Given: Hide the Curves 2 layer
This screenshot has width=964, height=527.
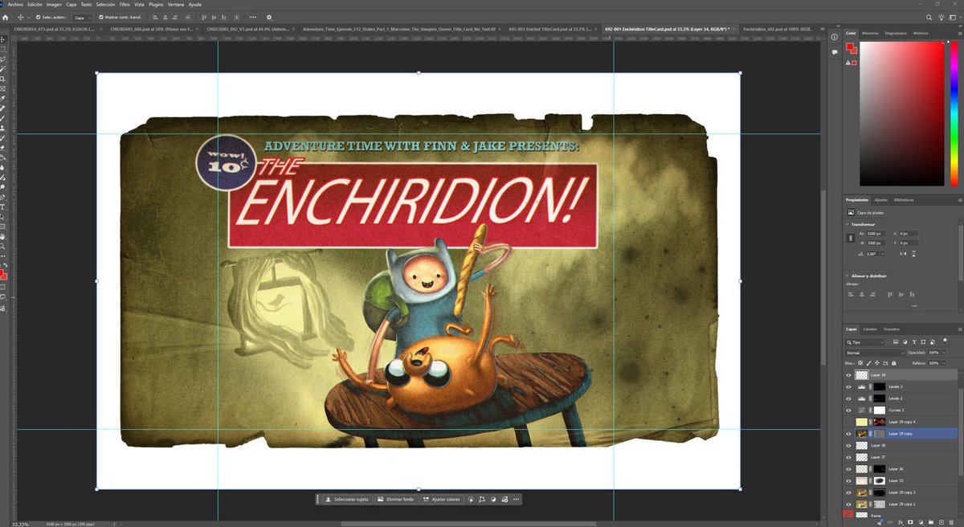Looking at the screenshot, I should tap(848, 410).
